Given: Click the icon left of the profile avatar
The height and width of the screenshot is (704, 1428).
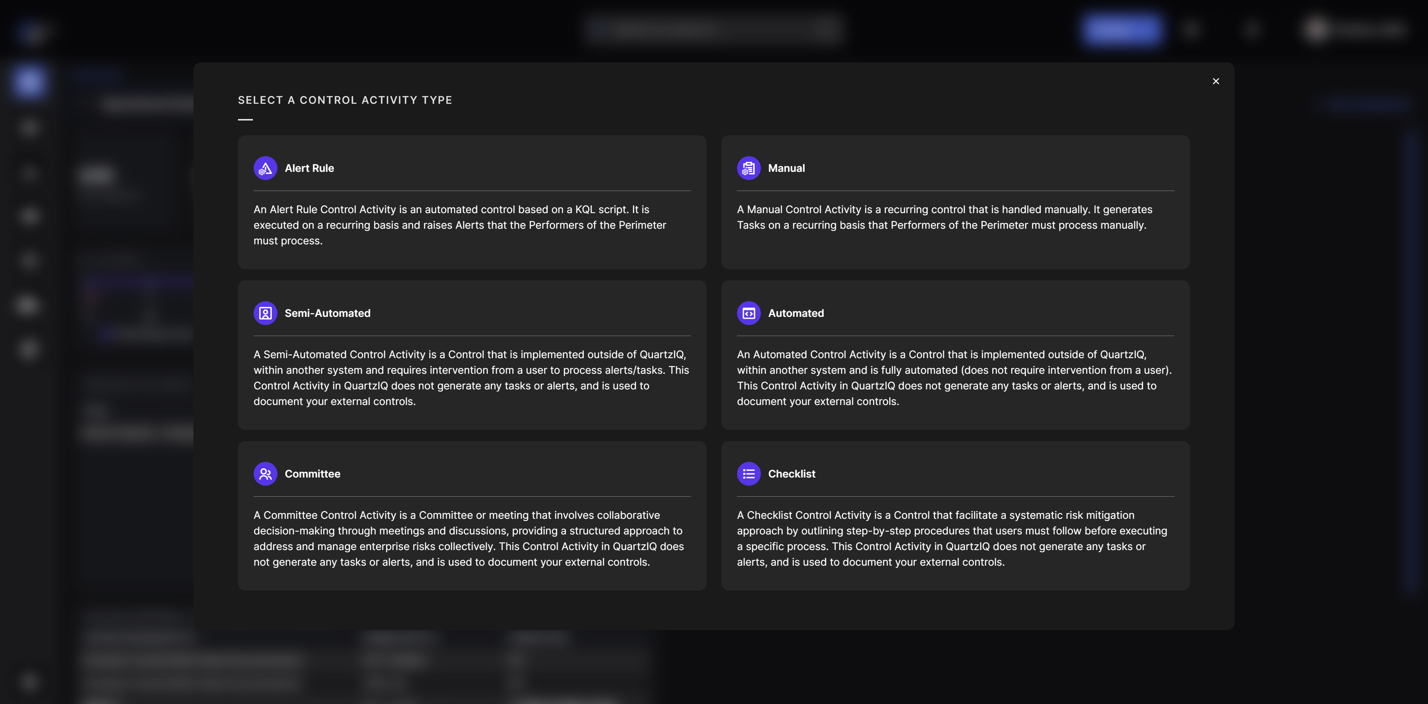Looking at the screenshot, I should pos(1252,29).
